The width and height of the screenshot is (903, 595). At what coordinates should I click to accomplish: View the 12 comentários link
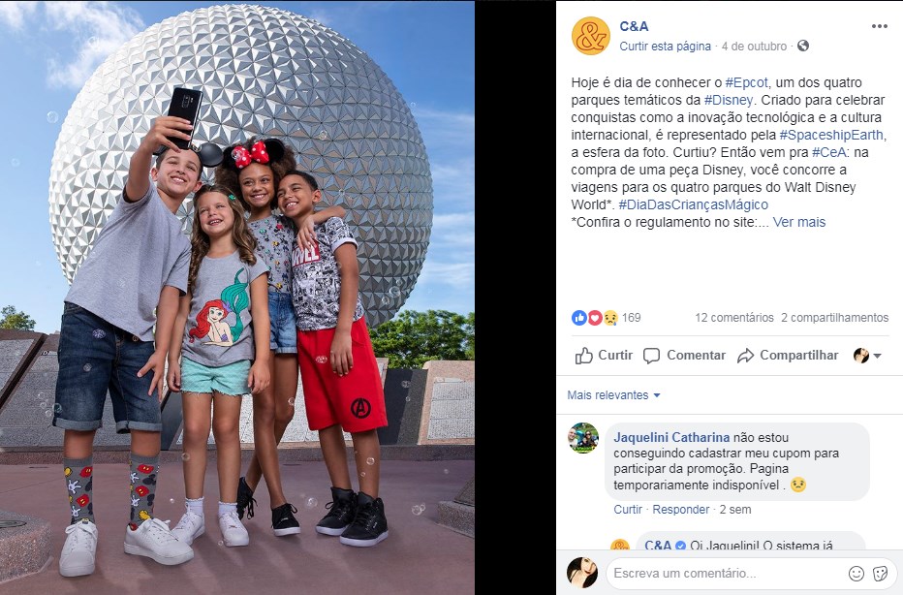point(734,318)
